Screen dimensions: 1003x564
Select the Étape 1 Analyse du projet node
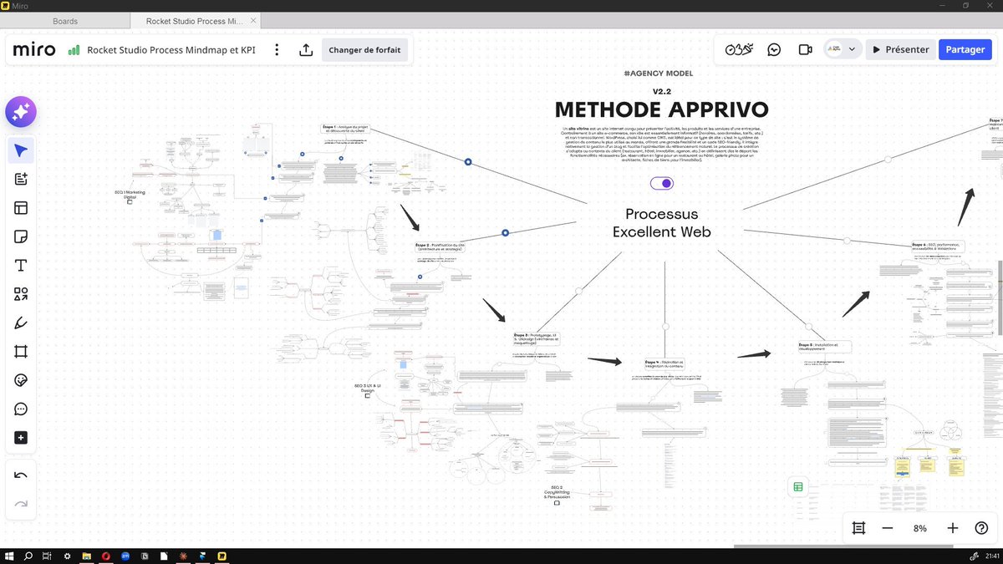(x=347, y=129)
